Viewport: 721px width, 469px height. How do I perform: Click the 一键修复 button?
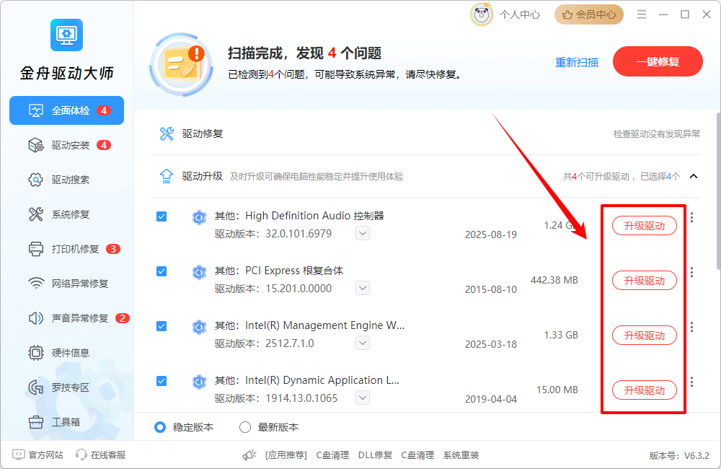point(658,61)
